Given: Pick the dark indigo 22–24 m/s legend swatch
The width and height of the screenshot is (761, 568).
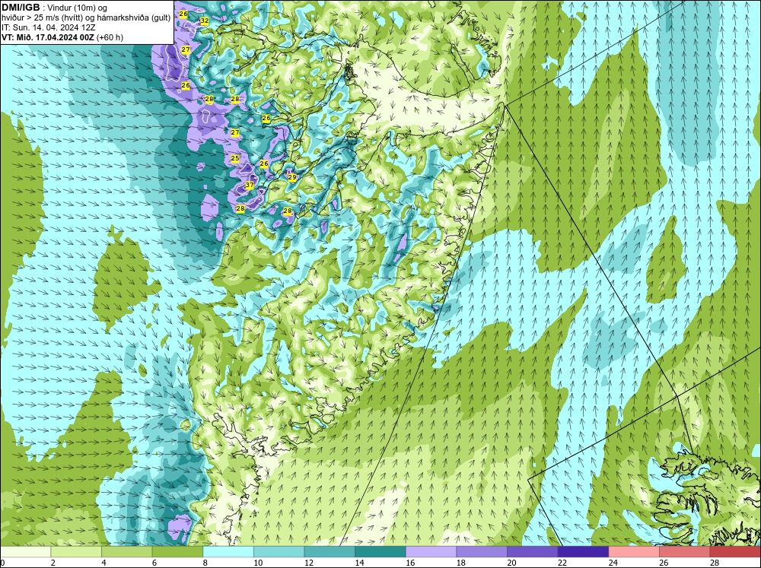Looking at the screenshot, I should click(583, 551).
